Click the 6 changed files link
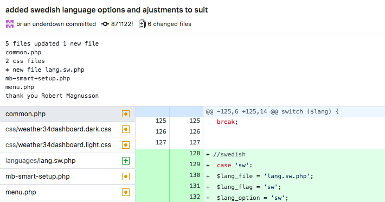 [x=169, y=24]
